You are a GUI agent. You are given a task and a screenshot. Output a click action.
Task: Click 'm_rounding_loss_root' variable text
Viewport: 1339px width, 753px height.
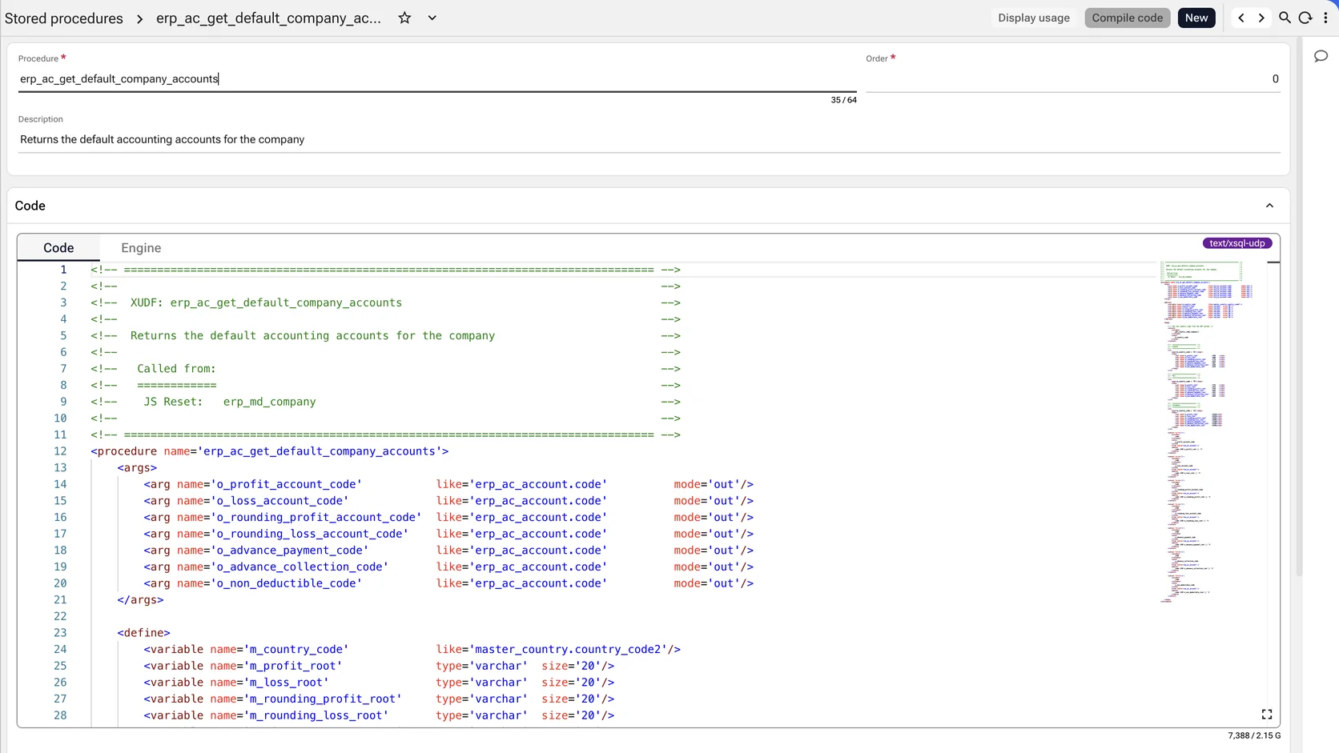coord(316,715)
